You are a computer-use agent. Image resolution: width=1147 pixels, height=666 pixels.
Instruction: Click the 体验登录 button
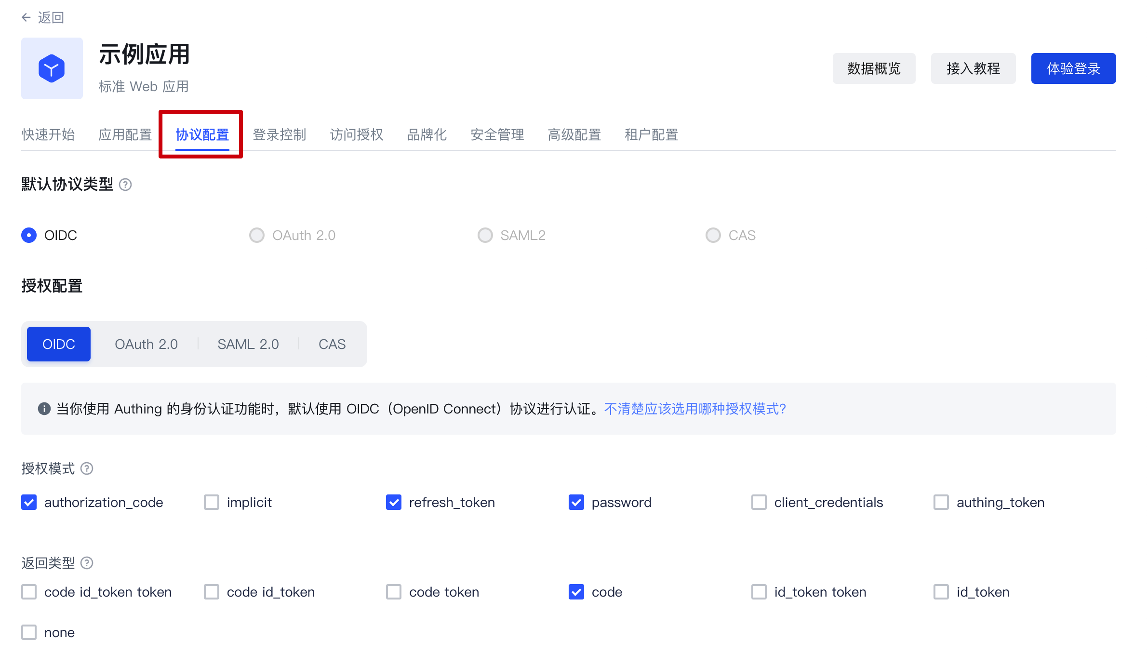[1073, 68]
